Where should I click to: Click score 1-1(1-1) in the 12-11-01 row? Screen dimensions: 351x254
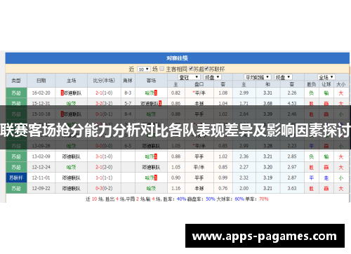[104, 178]
